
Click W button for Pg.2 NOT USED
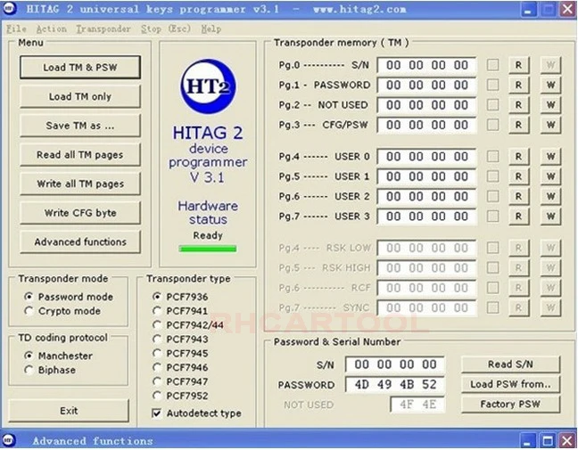coord(550,105)
